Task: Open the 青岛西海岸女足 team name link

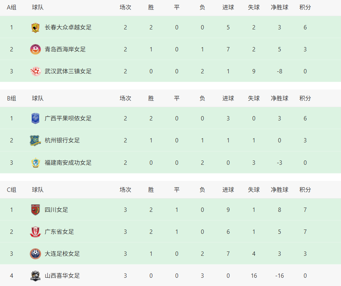Action: 65,49
